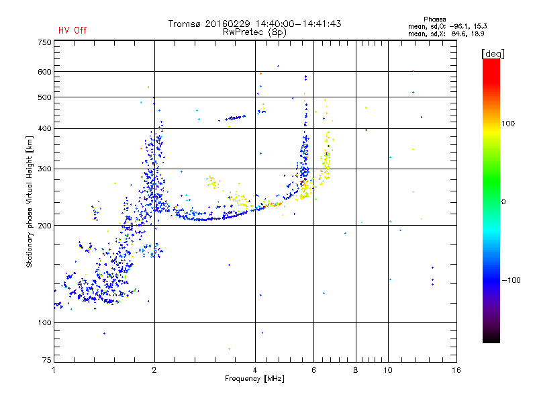Click the y-axis tick label '600'
Viewport: 537px width, 403px height.
click(x=44, y=72)
